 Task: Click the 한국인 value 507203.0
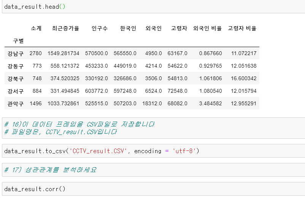(x=125, y=103)
